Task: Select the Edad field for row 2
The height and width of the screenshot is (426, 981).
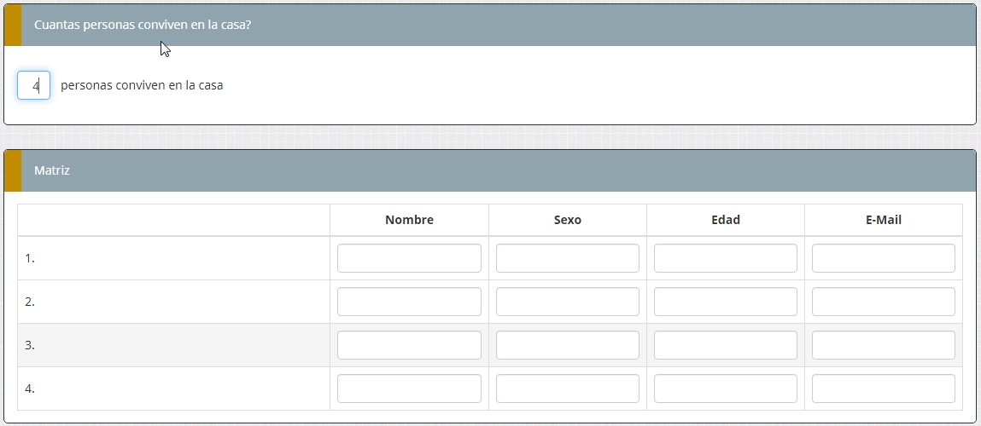Action: click(x=725, y=302)
